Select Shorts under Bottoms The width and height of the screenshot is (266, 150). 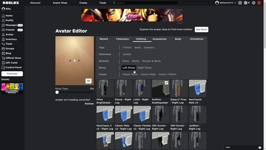(135, 61)
